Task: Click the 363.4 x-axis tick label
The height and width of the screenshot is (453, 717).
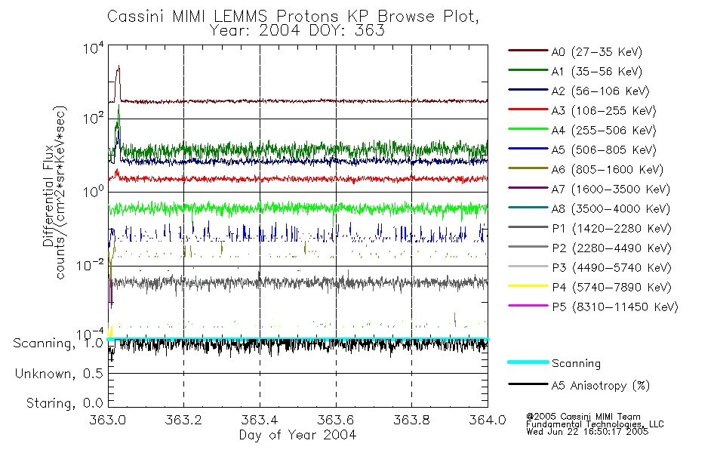Action: (x=260, y=420)
